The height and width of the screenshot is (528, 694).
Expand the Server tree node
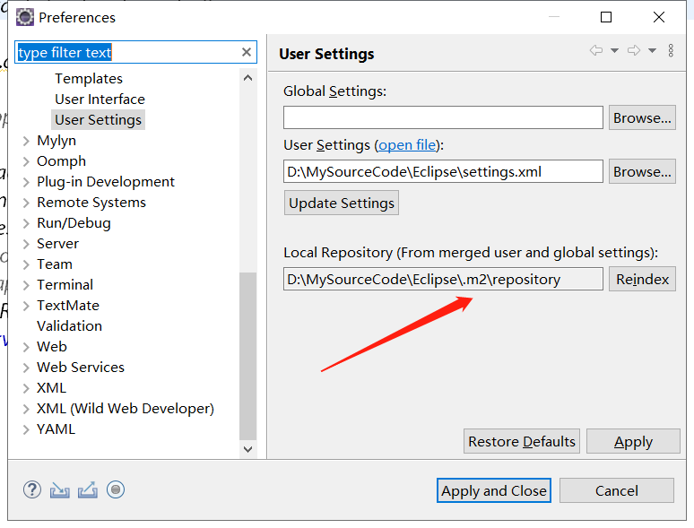(x=26, y=244)
